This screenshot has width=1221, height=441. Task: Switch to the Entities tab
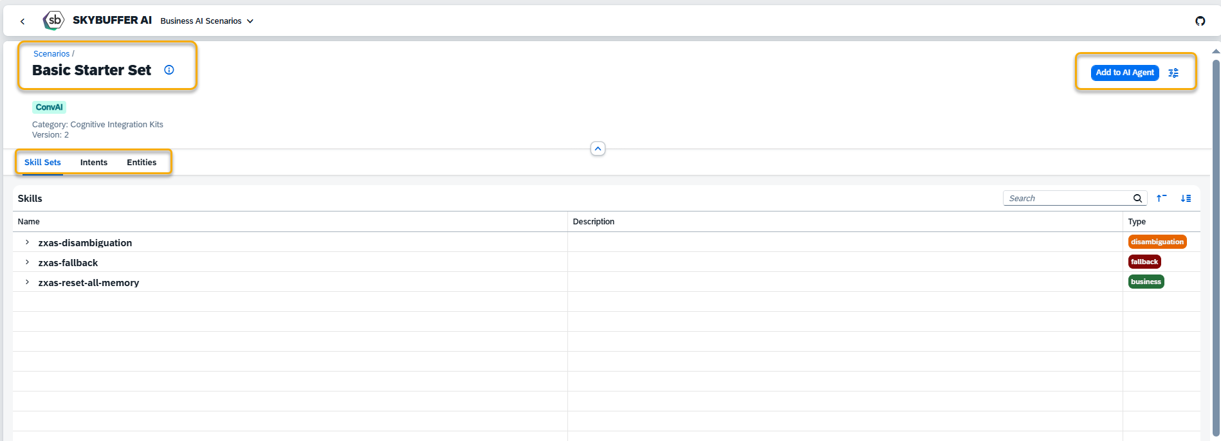(142, 163)
